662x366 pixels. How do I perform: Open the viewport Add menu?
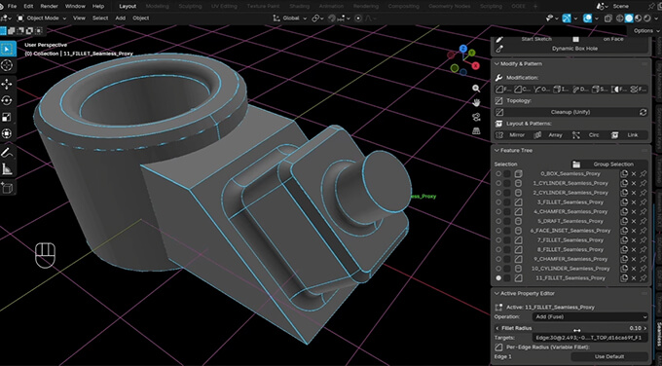[121, 18]
